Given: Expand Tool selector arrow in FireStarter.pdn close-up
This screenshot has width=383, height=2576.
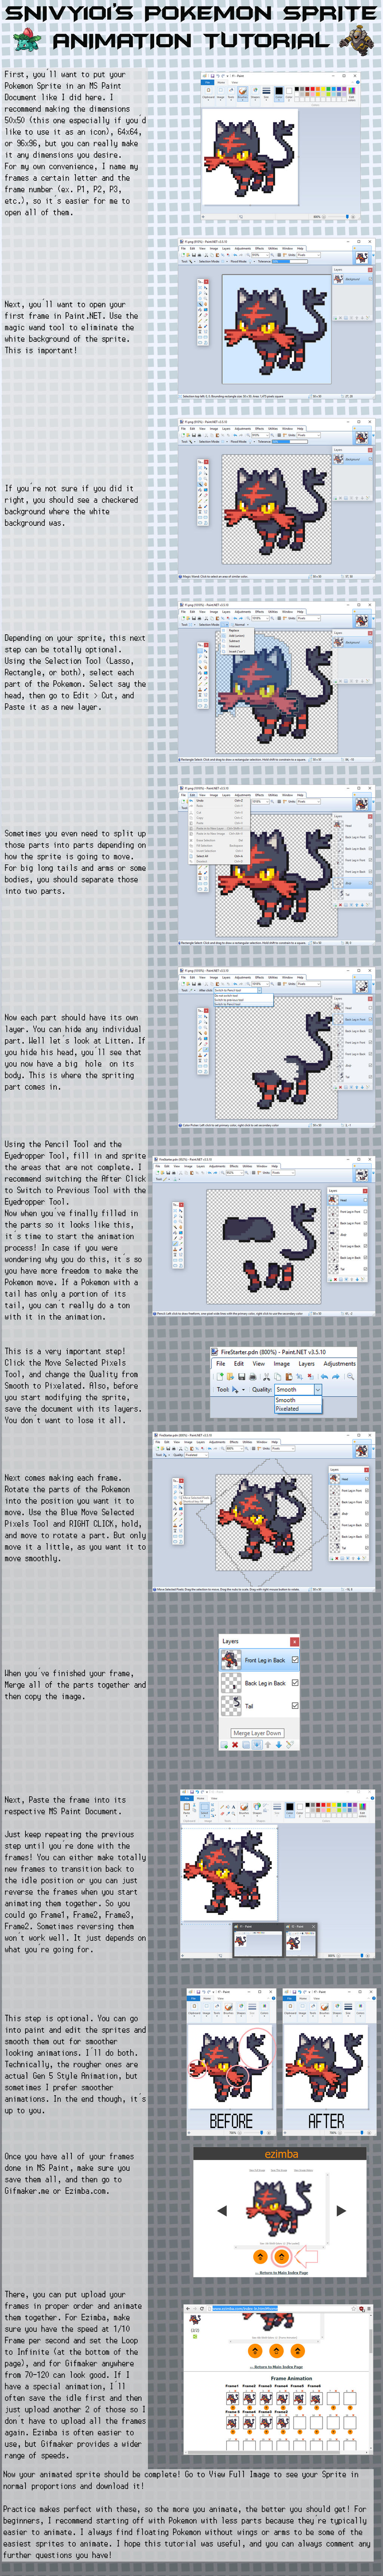Looking at the screenshot, I should point(243,1390).
